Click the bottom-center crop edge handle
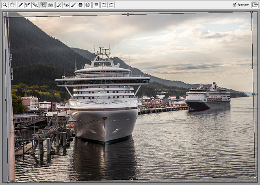Viewport: 260px width, 185px height. pos(132,180)
